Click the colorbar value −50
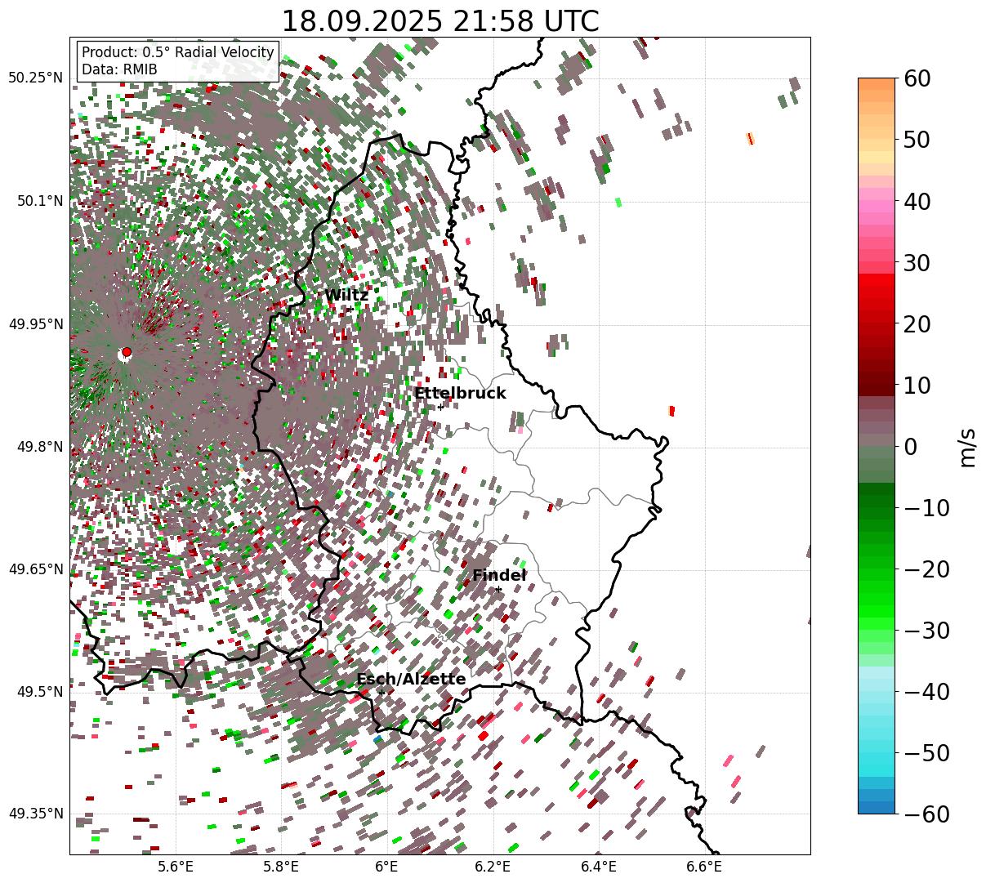 tap(926, 752)
